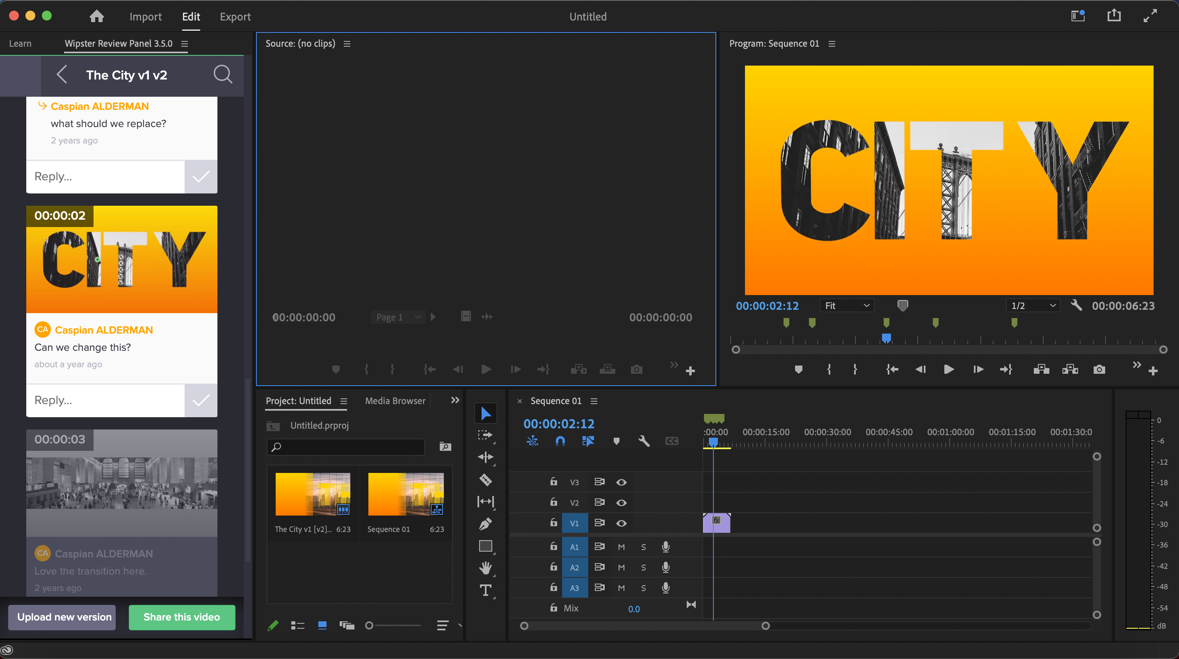Image resolution: width=1179 pixels, height=659 pixels.
Task: Click Upload new version button
Action: pos(64,617)
